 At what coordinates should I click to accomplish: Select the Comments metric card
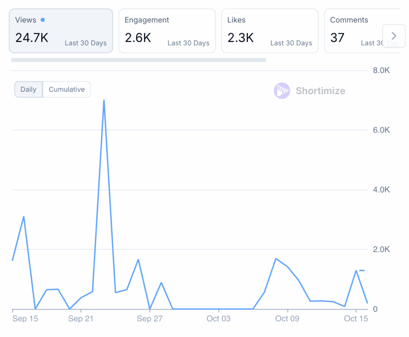point(351,31)
